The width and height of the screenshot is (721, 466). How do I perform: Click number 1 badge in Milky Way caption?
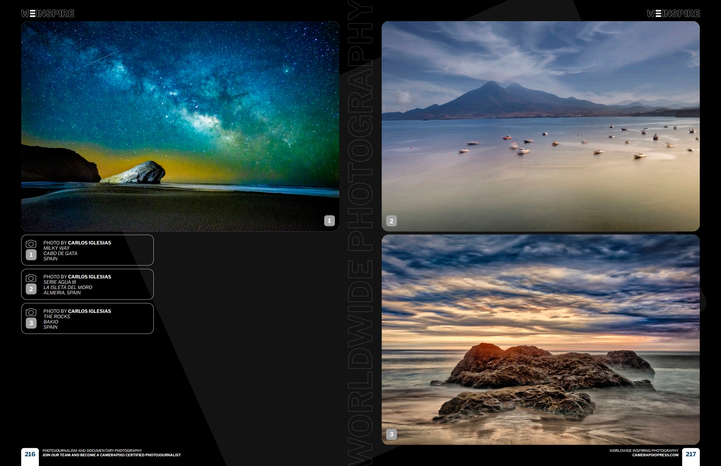coord(31,255)
